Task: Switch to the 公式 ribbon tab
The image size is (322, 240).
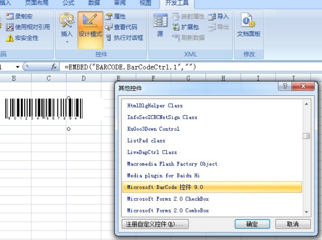Action: pyautogui.click(x=68, y=3)
